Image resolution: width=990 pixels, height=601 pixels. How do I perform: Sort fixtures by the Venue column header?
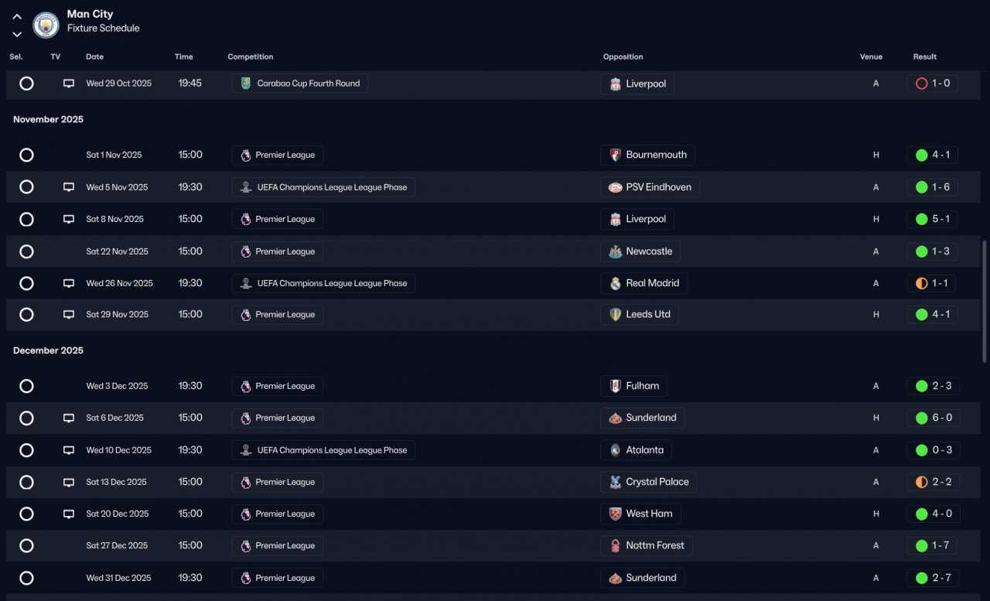pos(871,56)
